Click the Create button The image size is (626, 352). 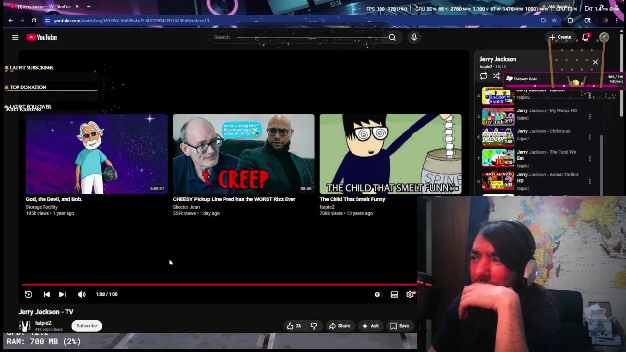tap(559, 37)
